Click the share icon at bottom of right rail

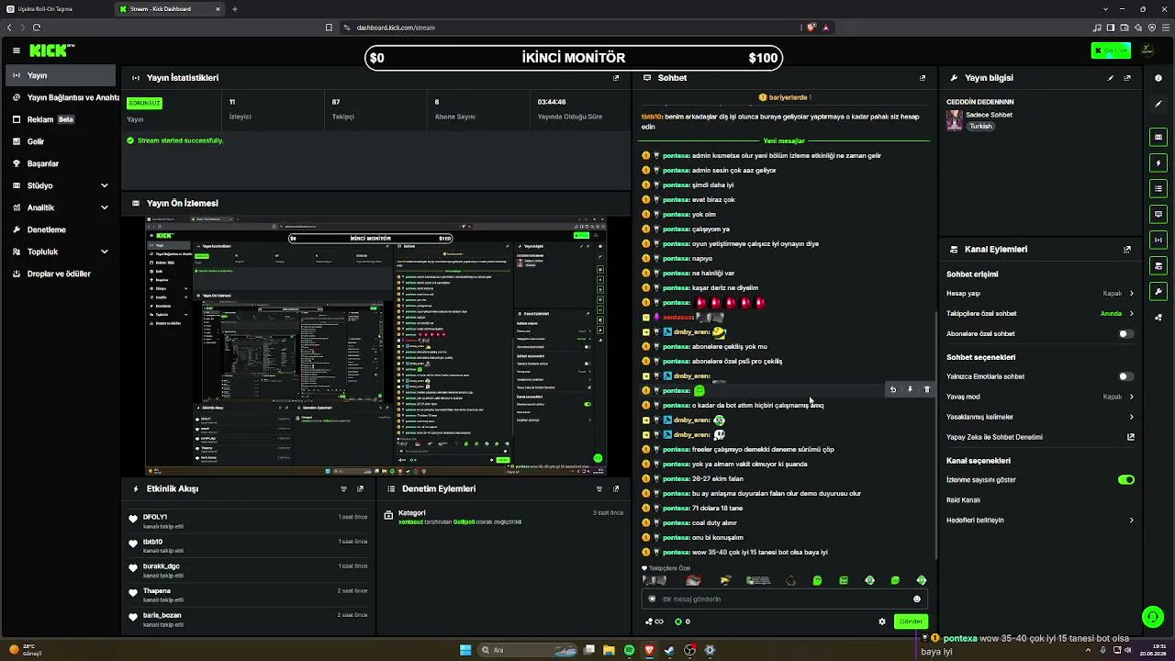[x=1158, y=318]
